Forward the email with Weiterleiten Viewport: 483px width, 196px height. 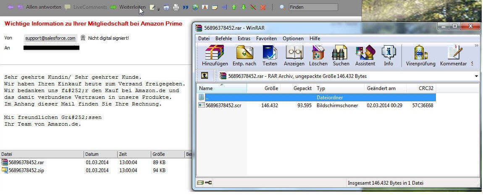[x=128, y=7]
